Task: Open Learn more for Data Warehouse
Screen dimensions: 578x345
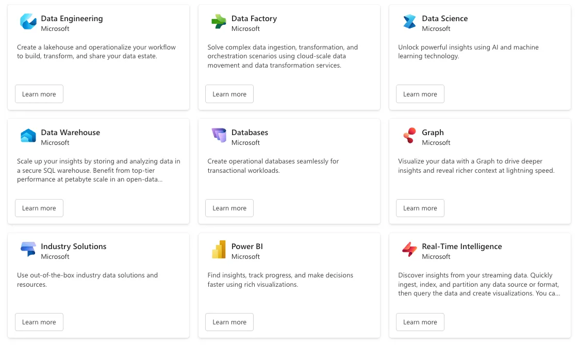Action: [x=39, y=208]
